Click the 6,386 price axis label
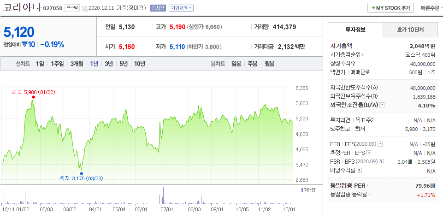Viewport: 443px width, 219px height. tap(301, 88)
